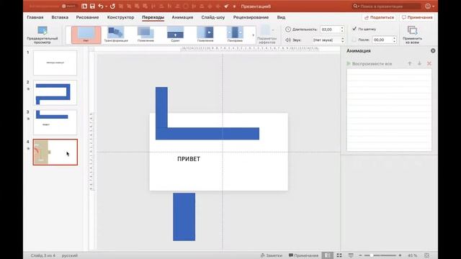Click the new presentation icon beside Save
Image resolution: width=461 pixels, height=259 pixels.
click(x=84, y=6)
